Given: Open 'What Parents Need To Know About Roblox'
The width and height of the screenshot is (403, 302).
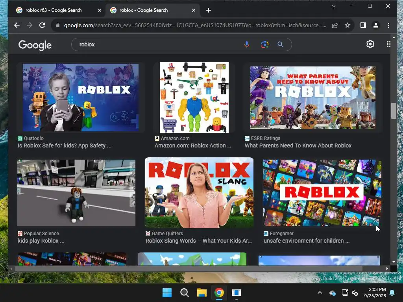Looking at the screenshot, I should (298, 145).
